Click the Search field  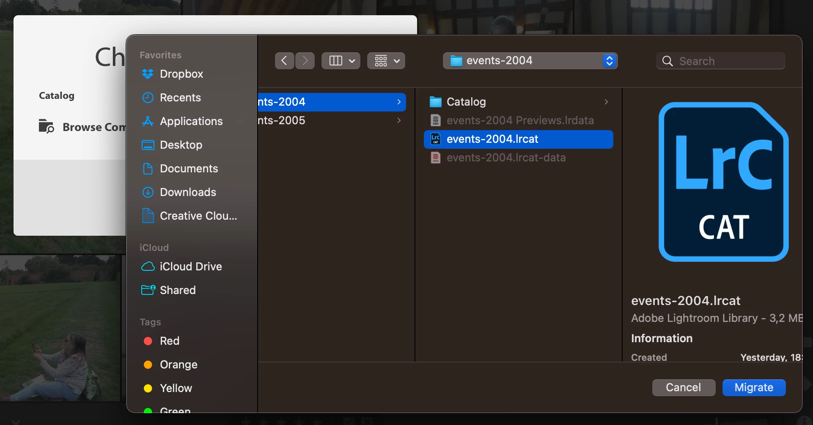[x=721, y=61]
